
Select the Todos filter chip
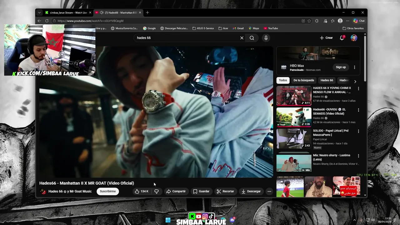click(283, 80)
